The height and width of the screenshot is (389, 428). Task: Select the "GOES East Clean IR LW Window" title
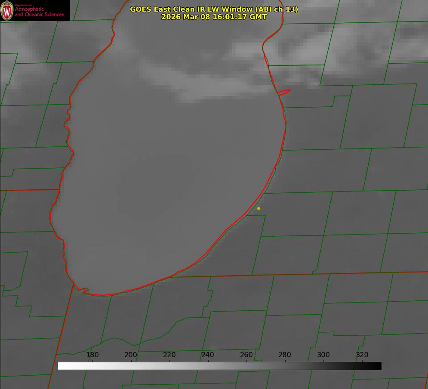pyautogui.click(x=214, y=9)
